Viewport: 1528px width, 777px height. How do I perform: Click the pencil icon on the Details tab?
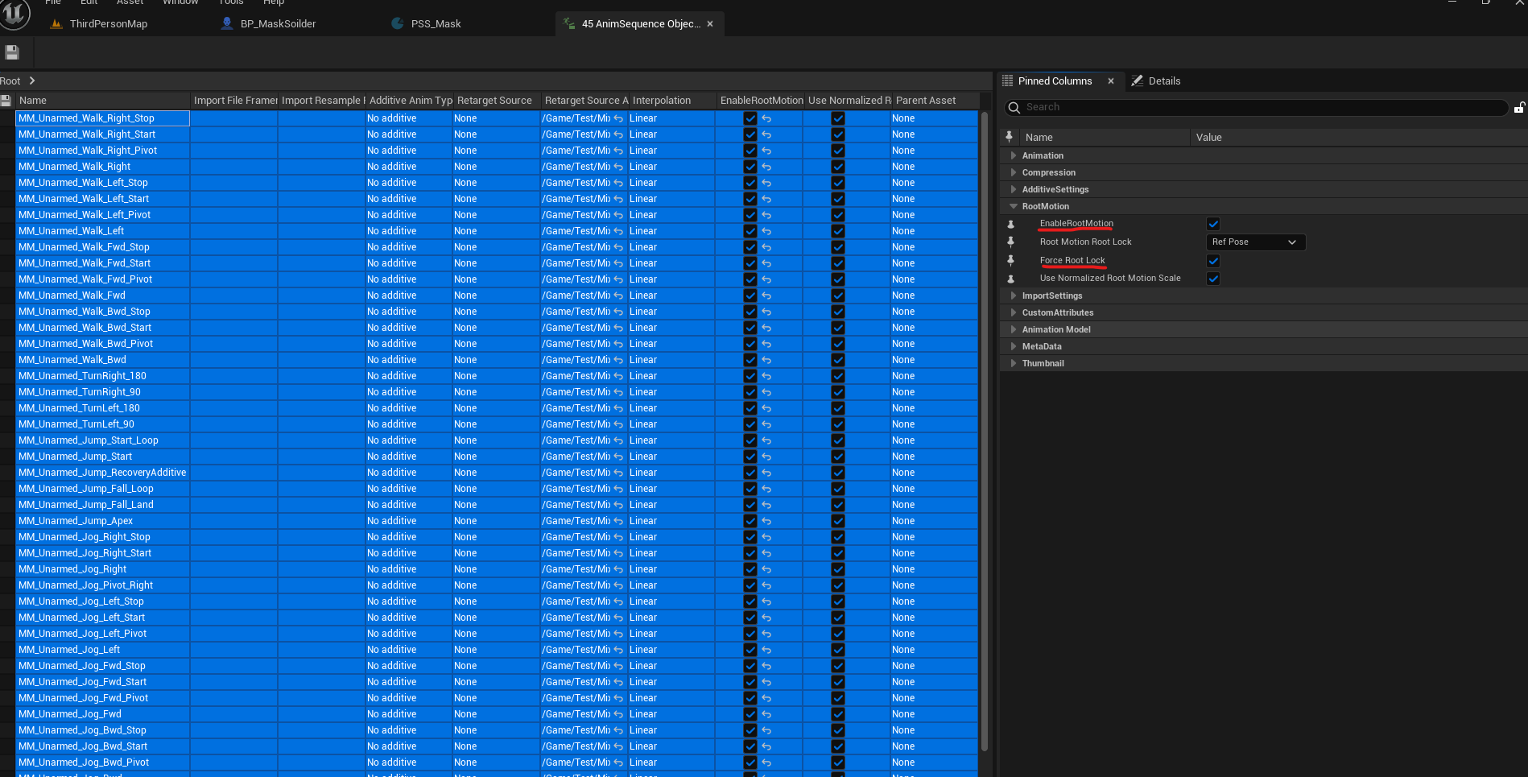click(1138, 81)
